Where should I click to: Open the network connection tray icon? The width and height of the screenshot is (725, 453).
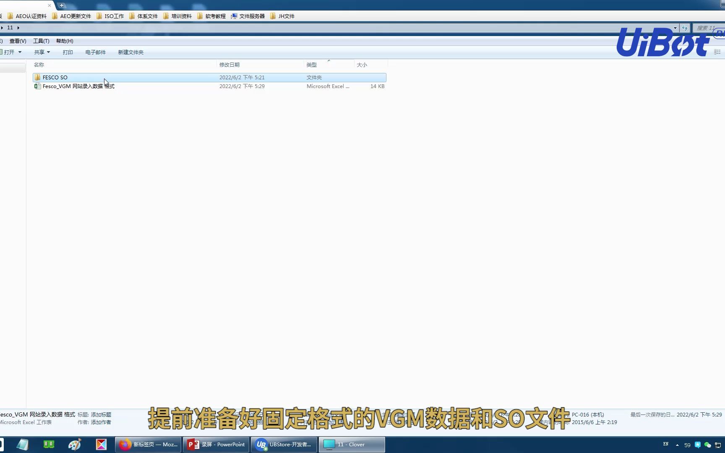718,445
